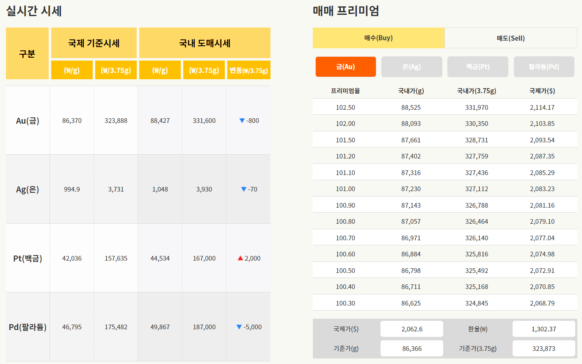
Task: Click the silver value 3,731
Action: pyautogui.click(x=116, y=189)
